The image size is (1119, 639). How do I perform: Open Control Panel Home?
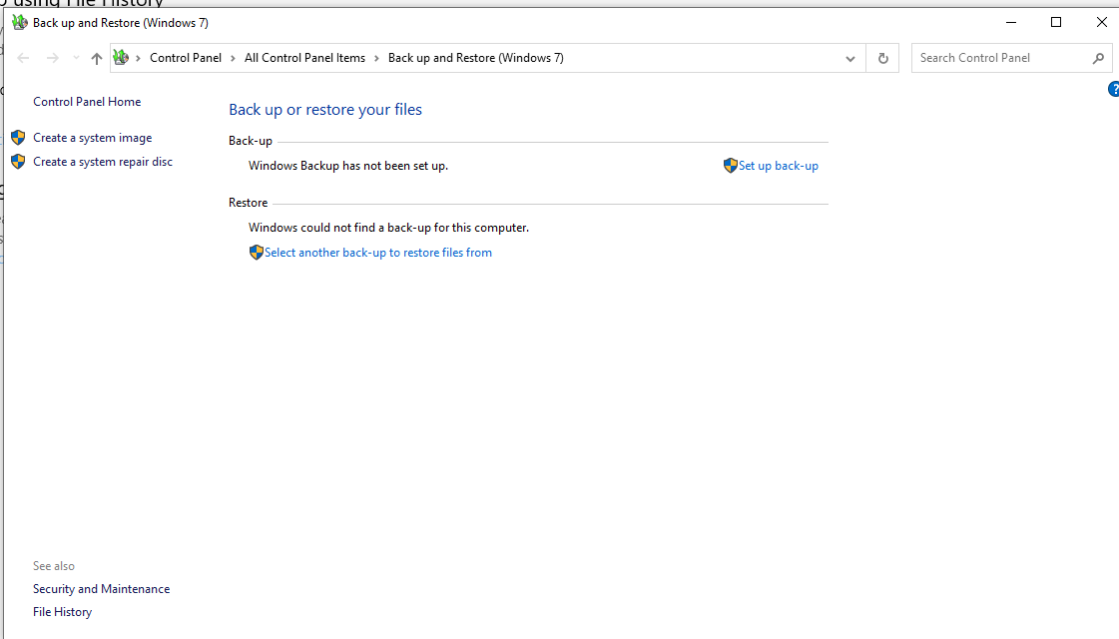pos(87,102)
